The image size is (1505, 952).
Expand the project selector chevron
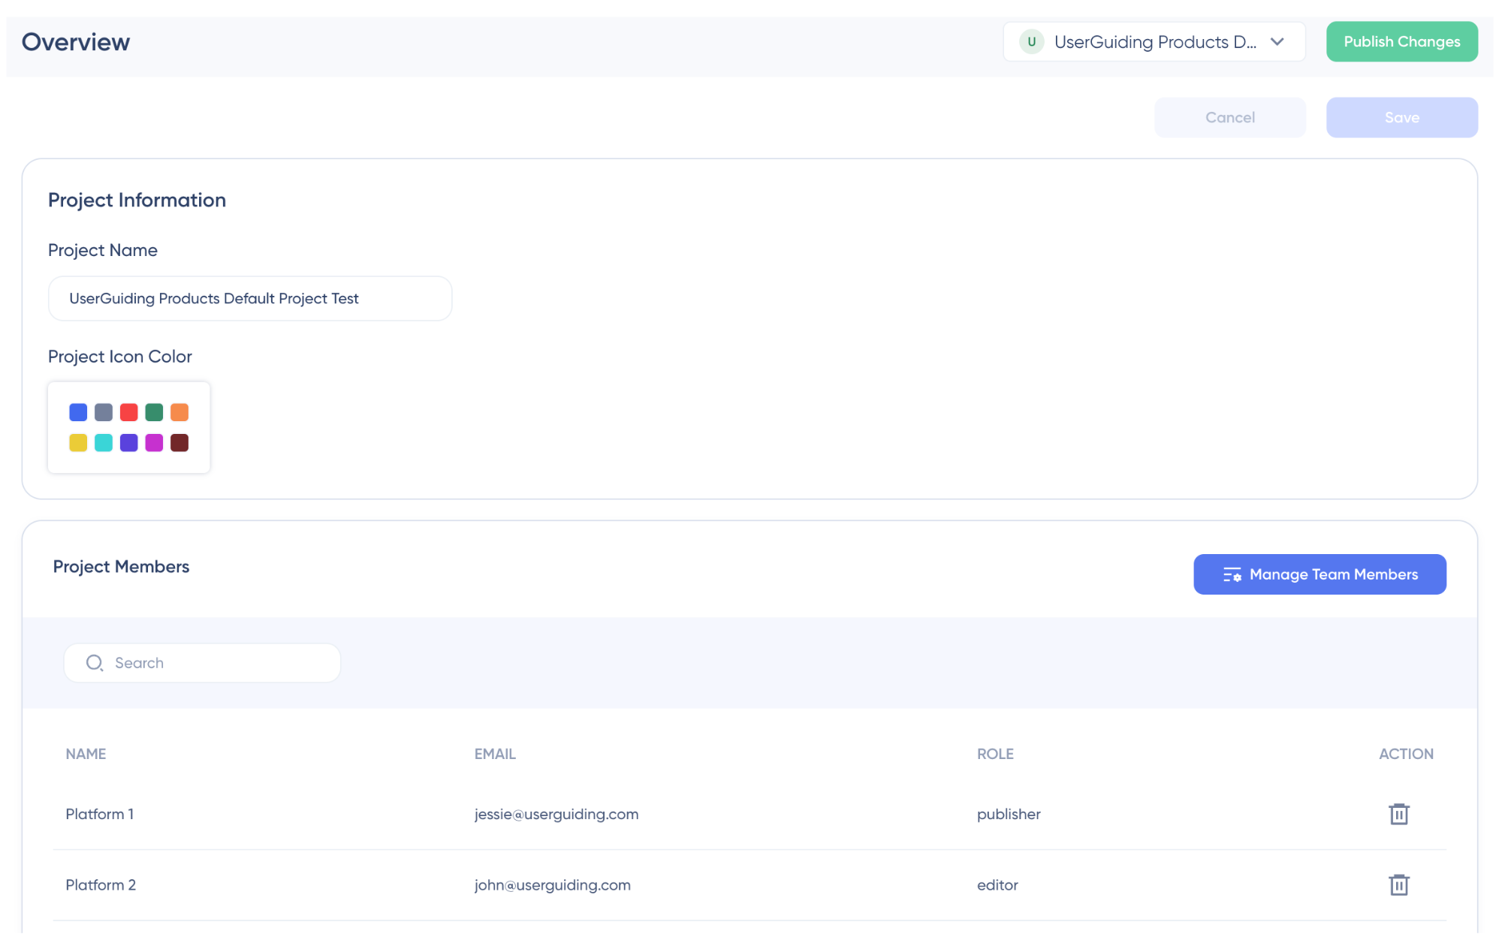tap(1277, 42)
